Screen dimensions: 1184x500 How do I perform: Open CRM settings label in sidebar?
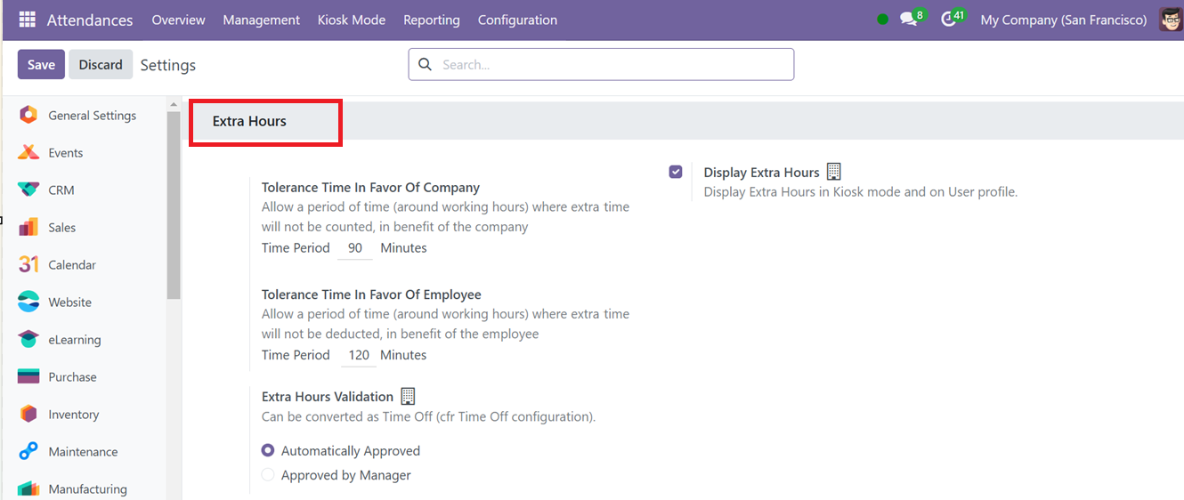coord(61,190)
